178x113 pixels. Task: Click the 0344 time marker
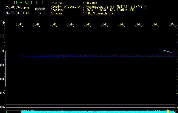(70, 24)
